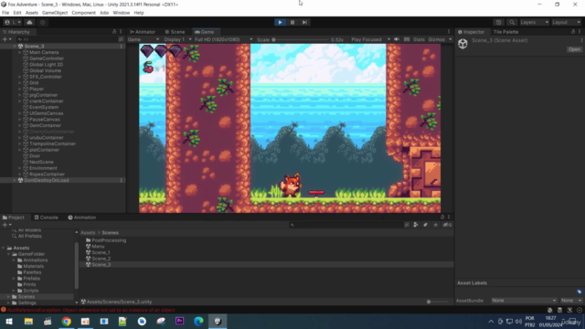The image size is (585, 329).
Task: Expand the UIGemsCanvas object
Action: (x=20, y=113)
